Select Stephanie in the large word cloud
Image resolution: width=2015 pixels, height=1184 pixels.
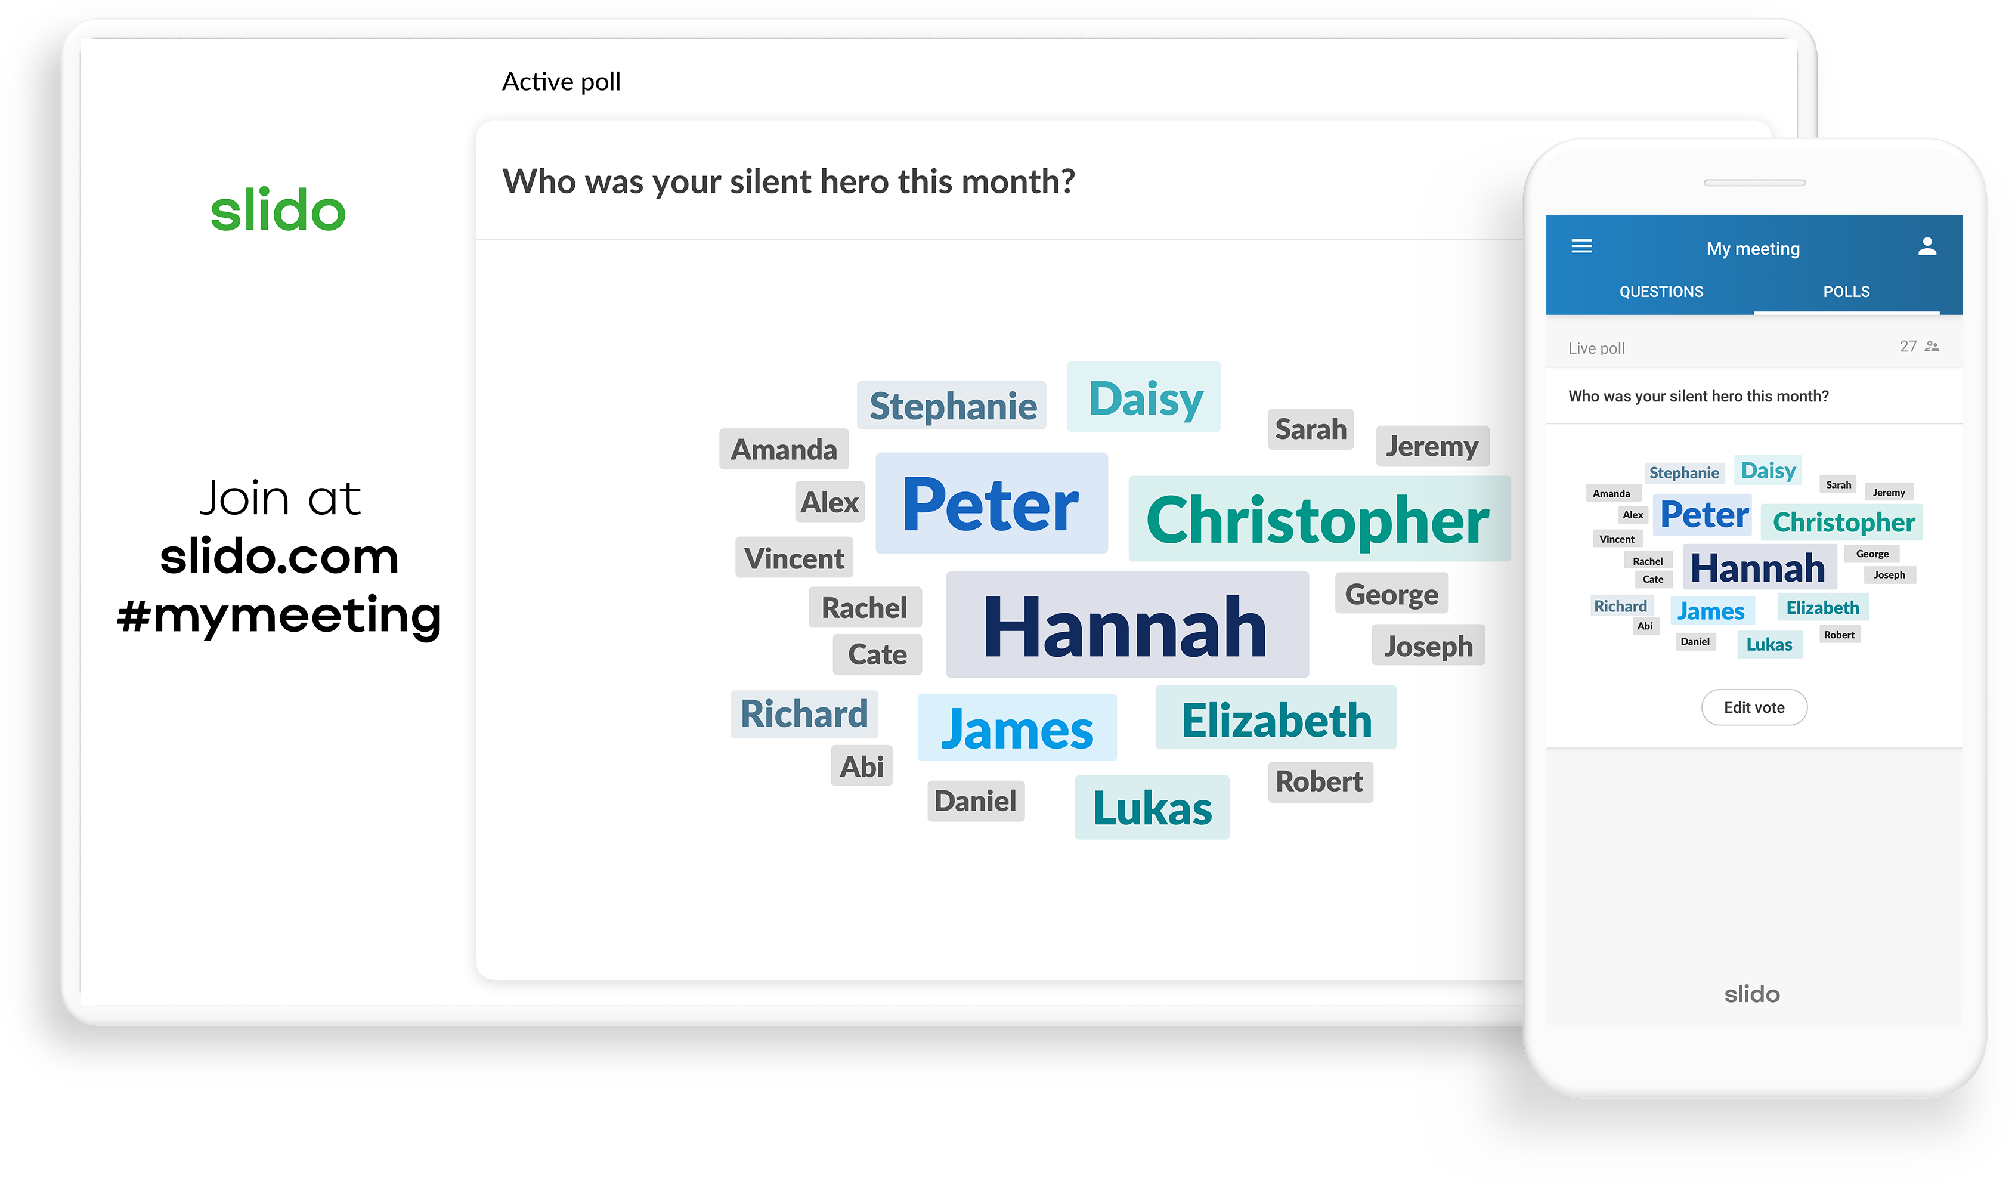952,406
